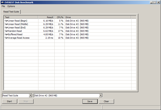Open the Options menu

[11, 6]
